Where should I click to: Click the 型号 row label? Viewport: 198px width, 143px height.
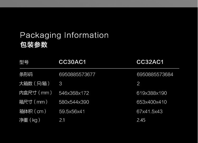[x=24, y=62]
